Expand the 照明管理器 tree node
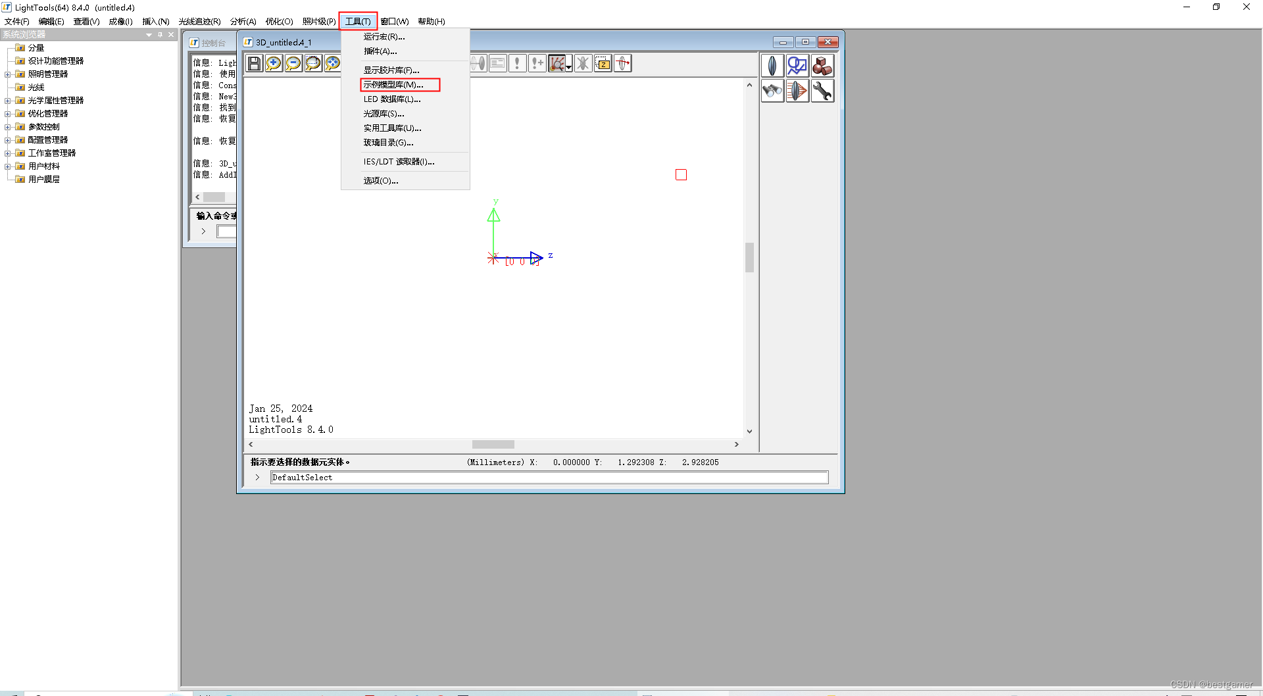 click(x=8, y=74)
